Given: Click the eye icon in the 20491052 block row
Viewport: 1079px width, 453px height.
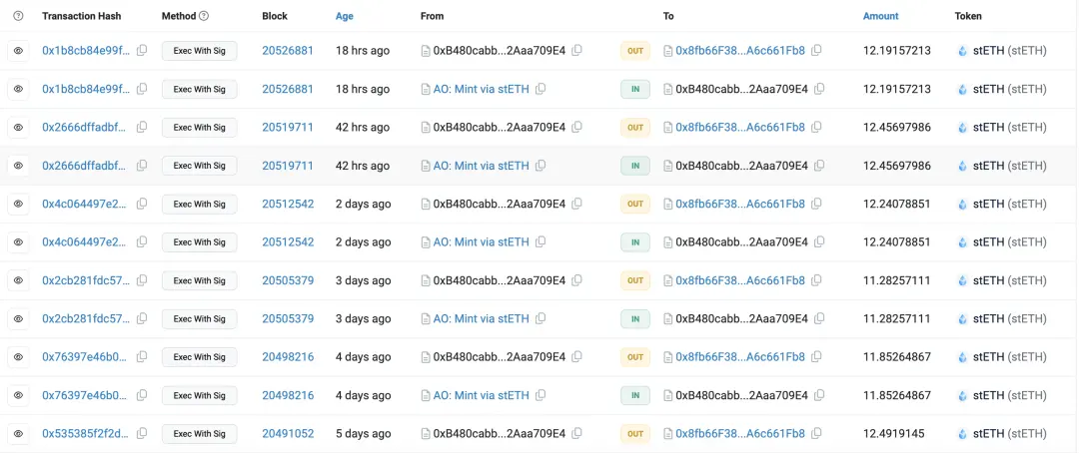Looking at the screenshot, I should click(18, 434).
